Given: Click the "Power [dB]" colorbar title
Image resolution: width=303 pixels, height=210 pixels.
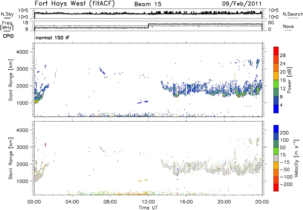Looking at the screenshot, I should [x=289, y=80].
